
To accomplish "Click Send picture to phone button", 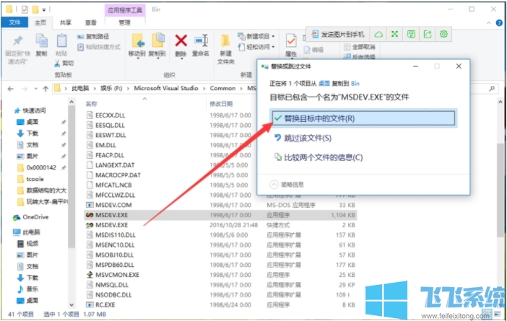I will (x=338, y=34).
